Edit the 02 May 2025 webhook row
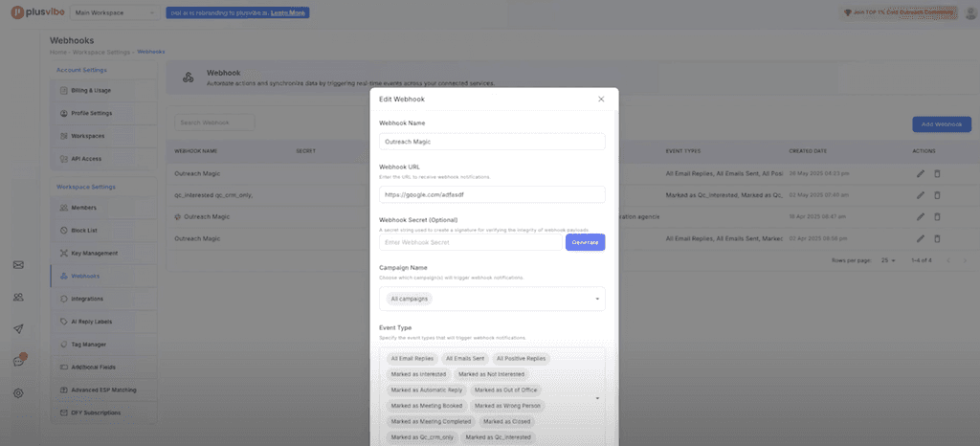The image size is (980, 446). [x=920, y=195]
